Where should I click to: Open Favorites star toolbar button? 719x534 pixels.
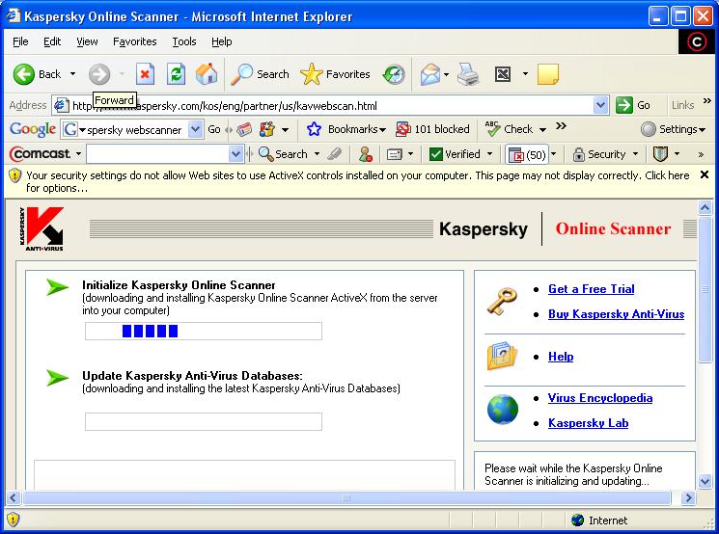(335, 74)
